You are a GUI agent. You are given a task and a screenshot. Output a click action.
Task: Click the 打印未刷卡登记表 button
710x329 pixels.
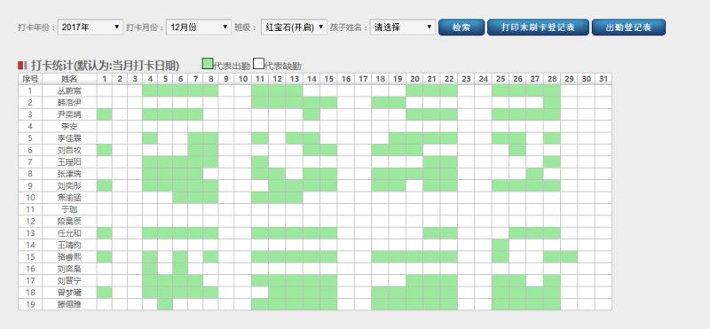538,27
